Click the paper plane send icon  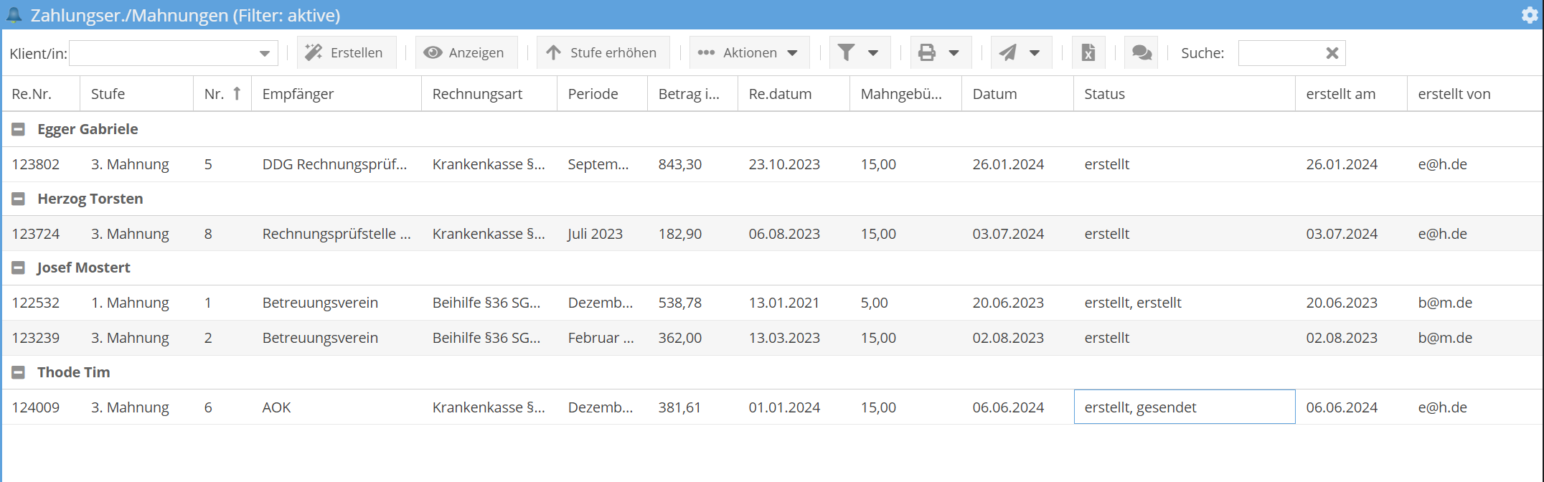pos(1008,53)
